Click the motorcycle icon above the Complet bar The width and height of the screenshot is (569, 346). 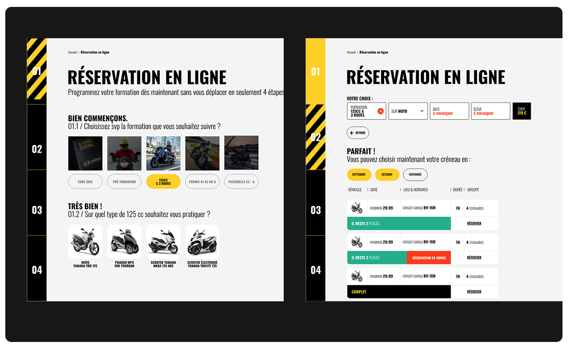click(357, 276)
